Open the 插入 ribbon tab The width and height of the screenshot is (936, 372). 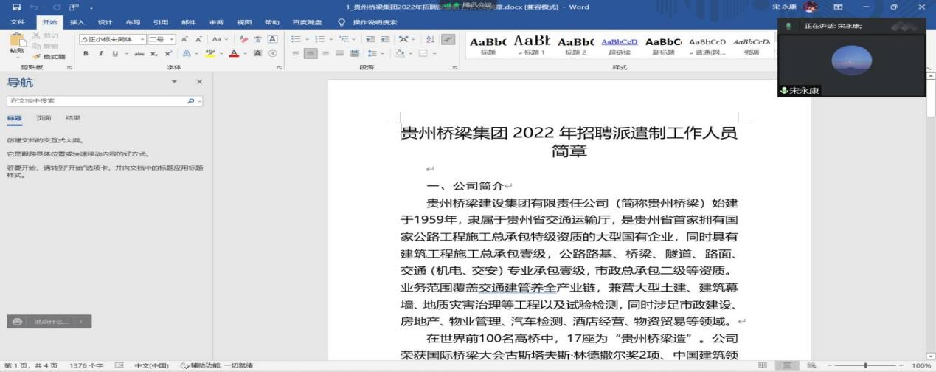(x=77, y=22)
